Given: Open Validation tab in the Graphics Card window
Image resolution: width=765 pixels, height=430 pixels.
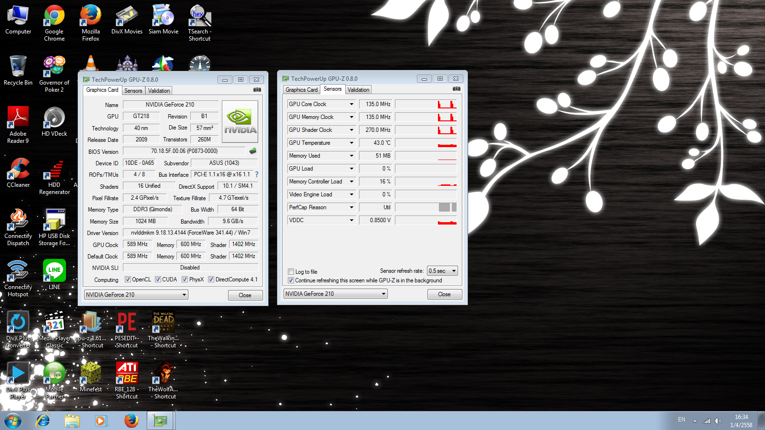Looking at the screenshot, I should pyautogui.click(x=159, y=91).
